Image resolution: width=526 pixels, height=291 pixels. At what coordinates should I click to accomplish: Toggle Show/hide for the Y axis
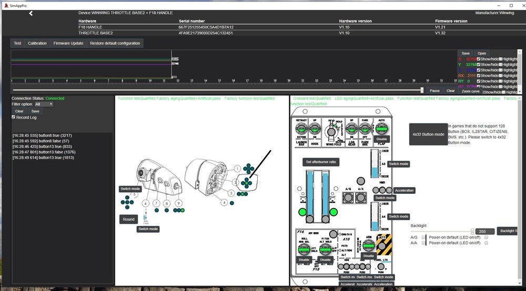click(x=479, y=64)
